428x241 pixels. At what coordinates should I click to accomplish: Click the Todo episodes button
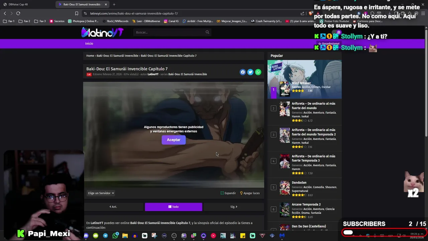[174, 207]
